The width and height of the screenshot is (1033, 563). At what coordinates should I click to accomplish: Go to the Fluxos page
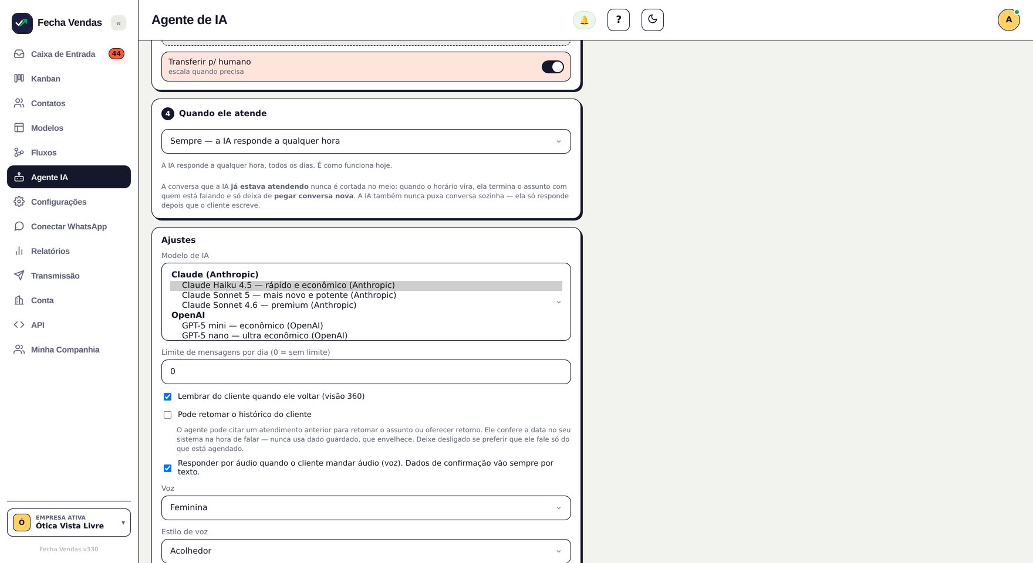69,152
